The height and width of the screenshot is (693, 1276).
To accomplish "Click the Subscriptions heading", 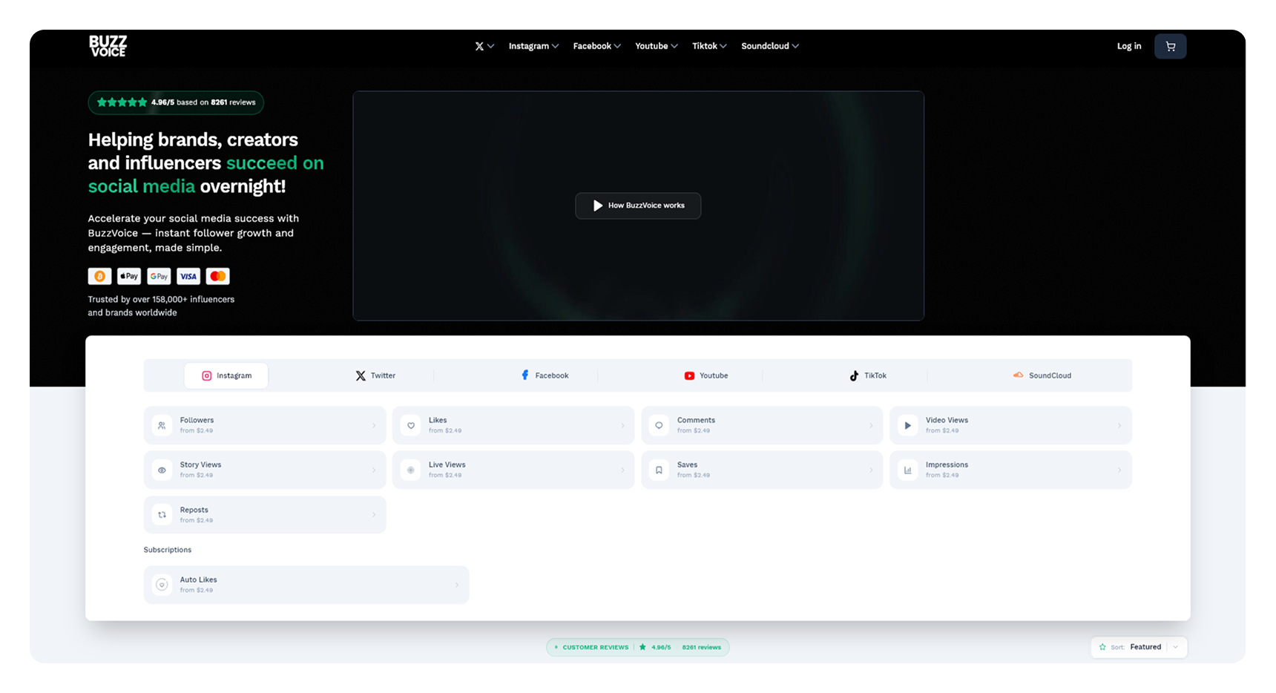I will click(168, 550).
